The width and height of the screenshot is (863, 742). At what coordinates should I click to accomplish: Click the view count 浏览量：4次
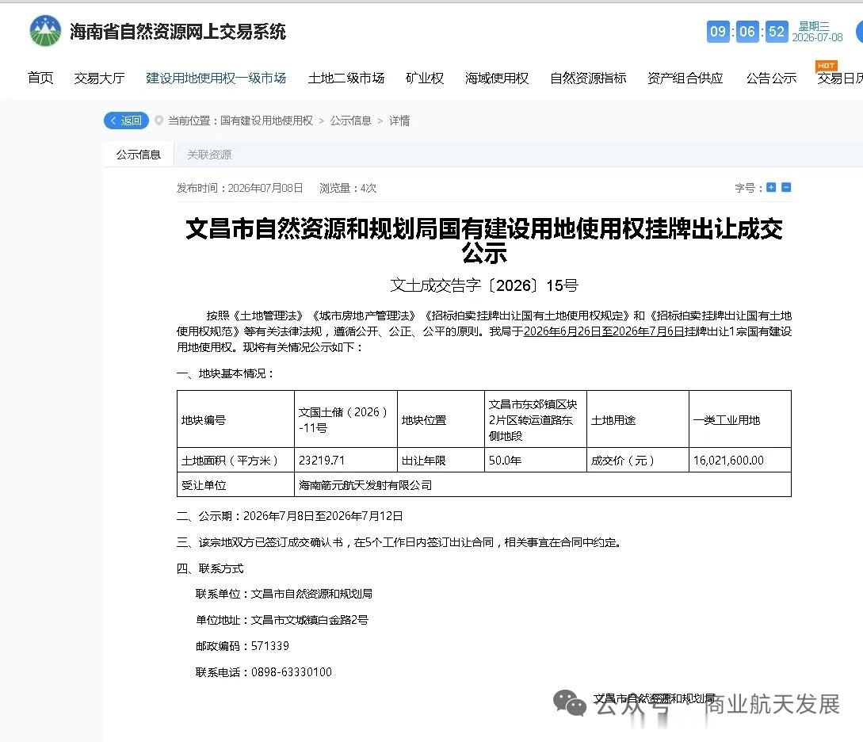click(348, 188)
